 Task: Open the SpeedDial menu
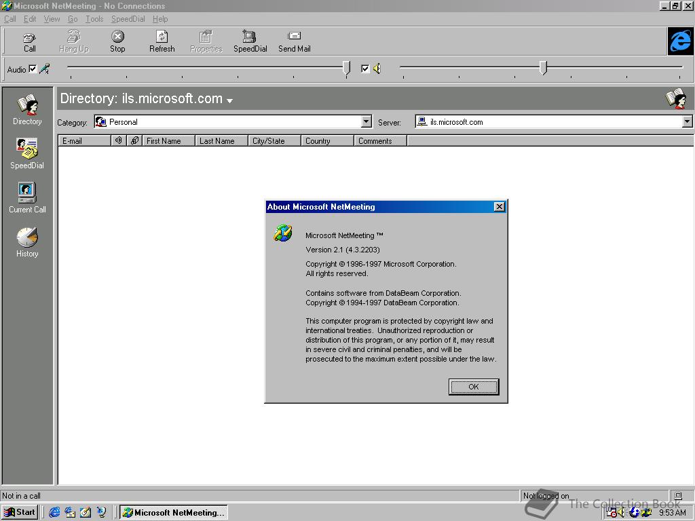(128, 19)
